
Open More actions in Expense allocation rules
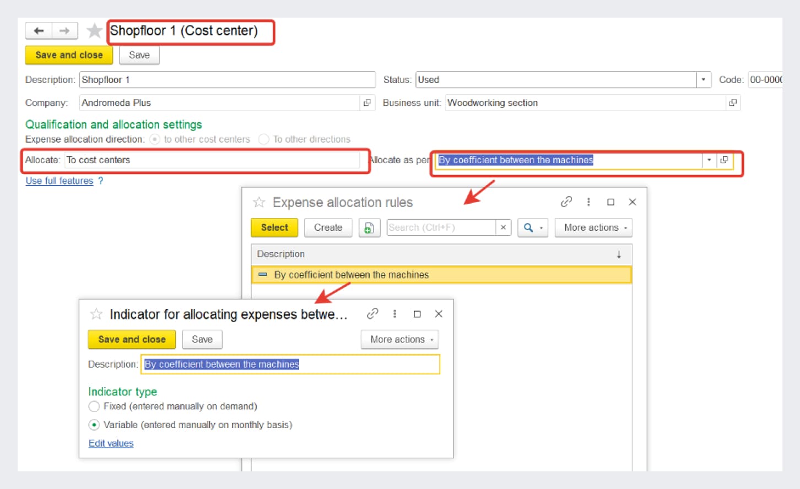click(593, 227)
